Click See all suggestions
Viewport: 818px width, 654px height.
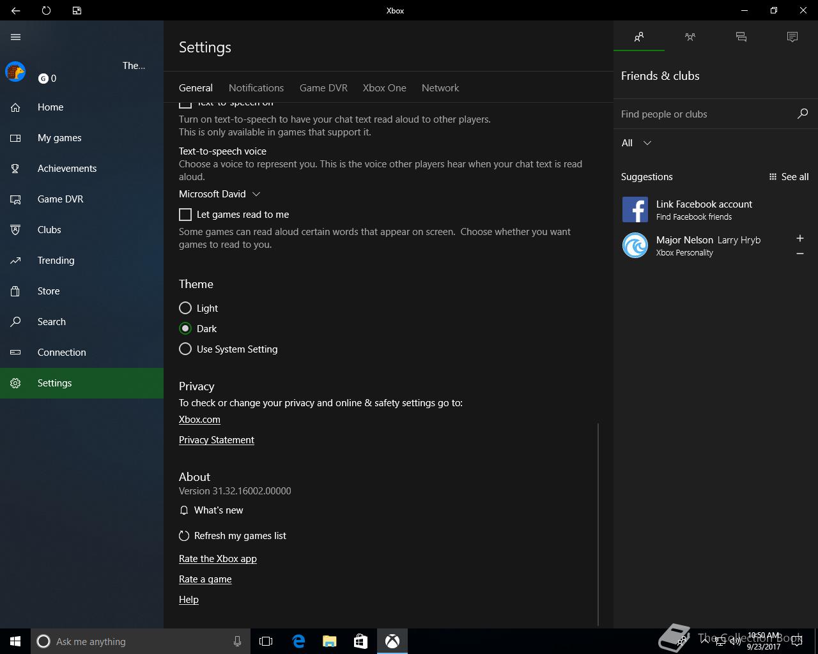pos(789,177)
